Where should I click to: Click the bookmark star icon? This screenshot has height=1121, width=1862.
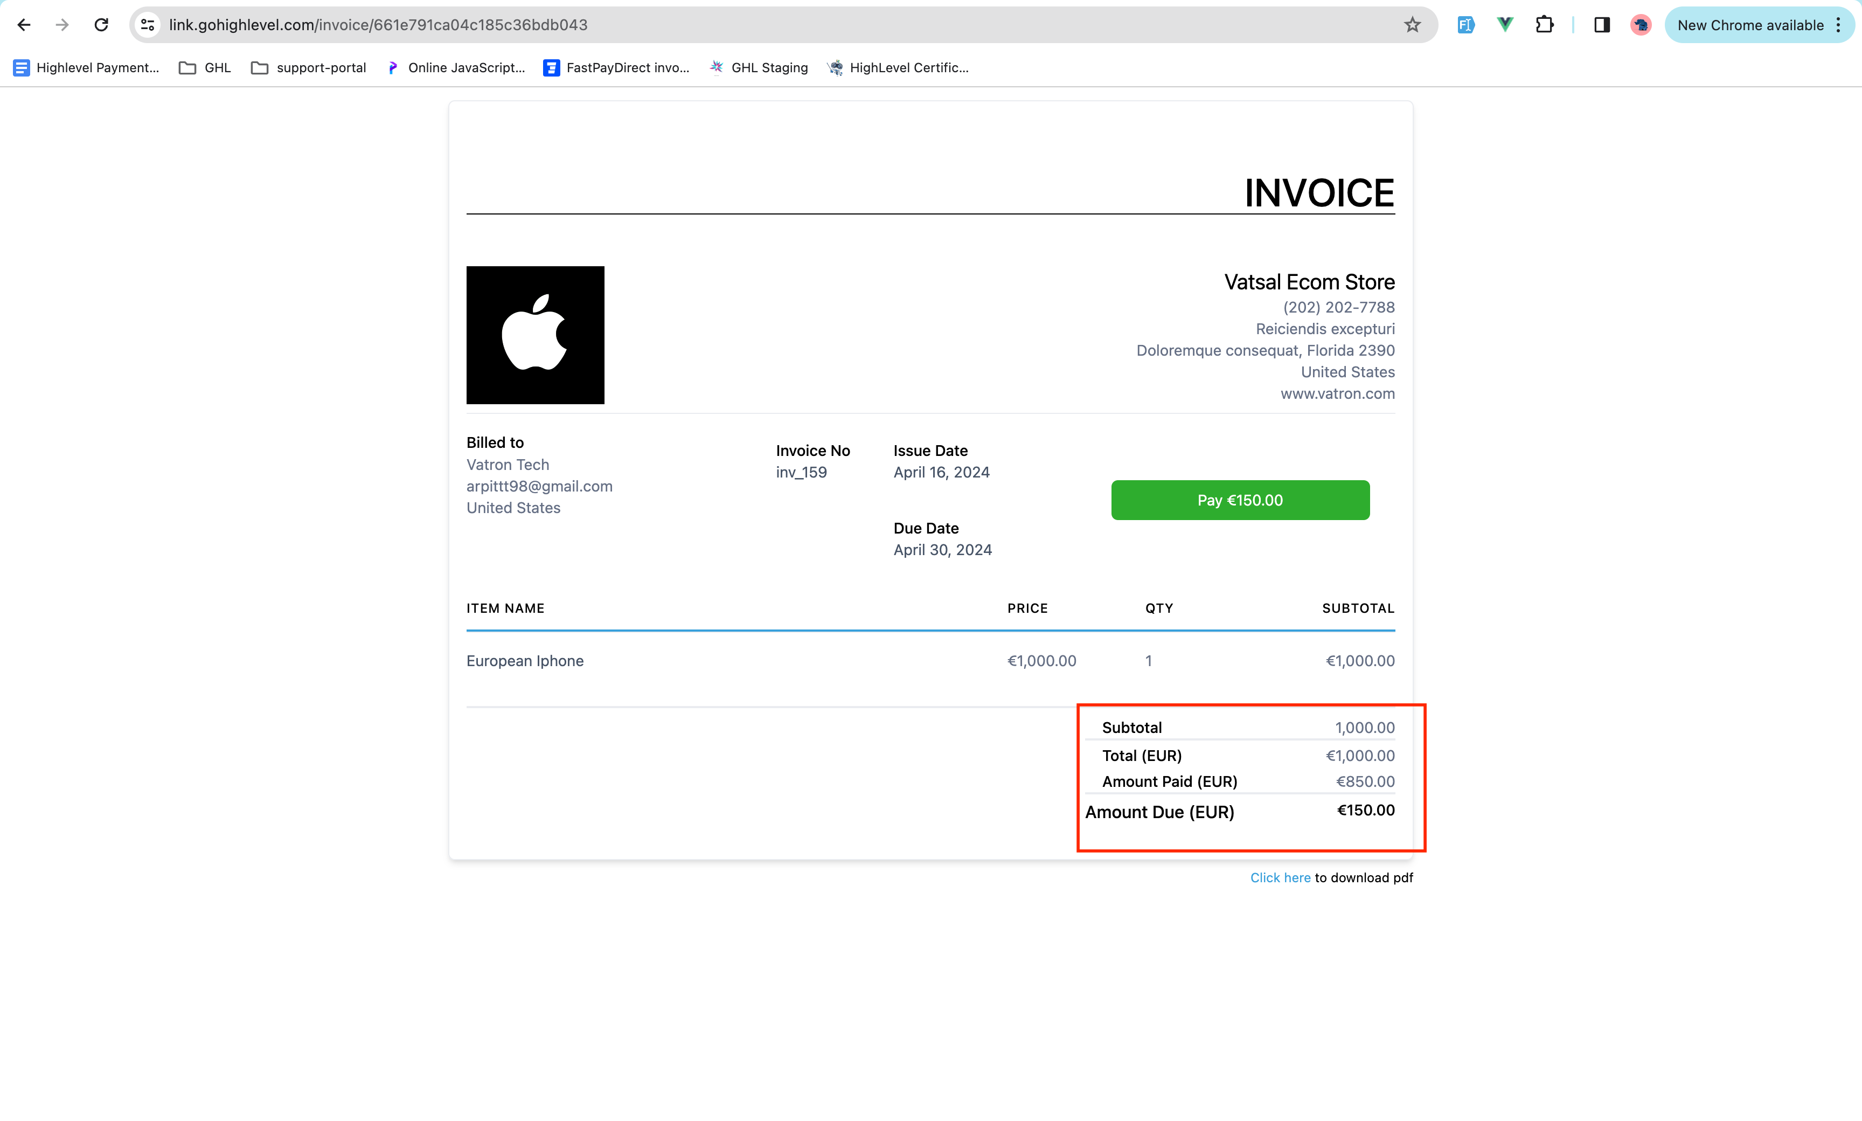[x=1413, y=24]
